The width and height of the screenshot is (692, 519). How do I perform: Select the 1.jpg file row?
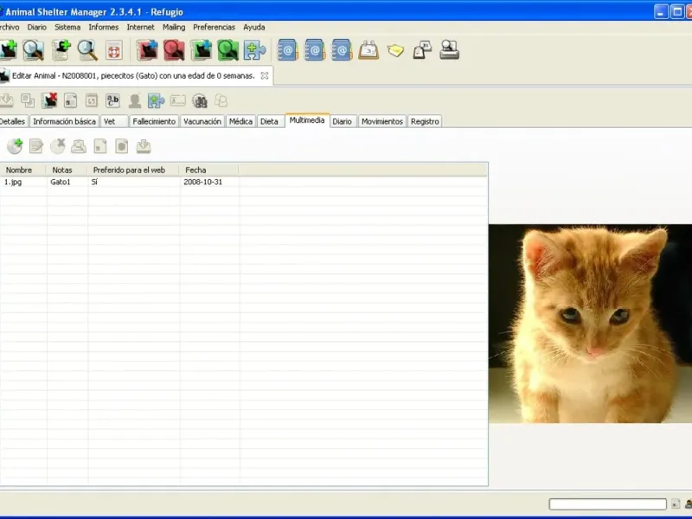pos(244,182)
